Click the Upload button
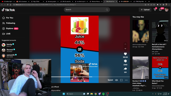 coord(145,10)
